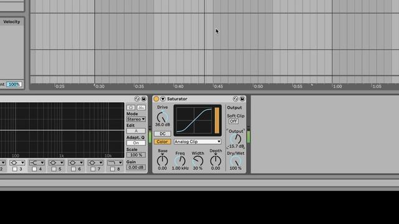Click the 0:50 time ruler mark
The height and width of the screenshot is (224, 399).
(x=258, y=86)
